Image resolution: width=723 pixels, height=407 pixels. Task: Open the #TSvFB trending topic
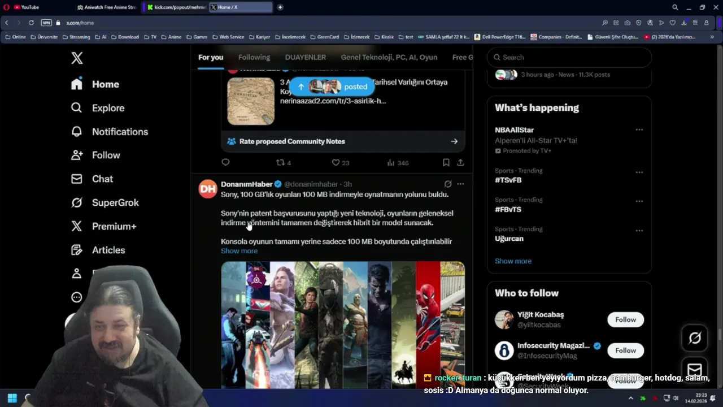(508, 180)
